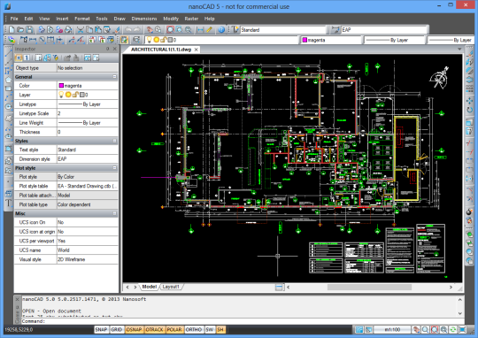The height and width of the screenshot is (338, 478).
Task: Select the Text tool in left toolbar
Action: click(8, 204)
